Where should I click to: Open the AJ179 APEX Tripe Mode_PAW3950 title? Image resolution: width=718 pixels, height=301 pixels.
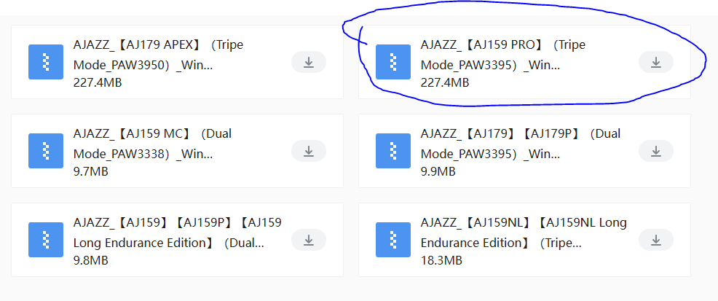158,55
